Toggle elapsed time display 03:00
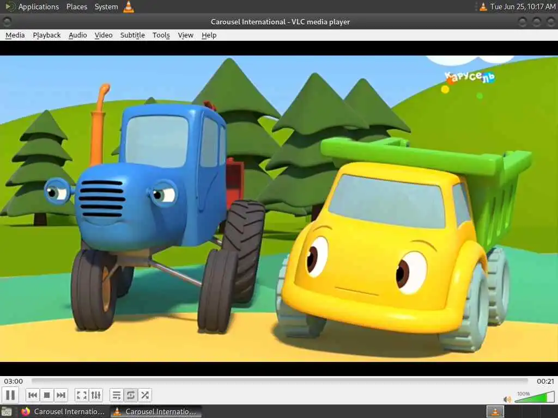The width and height of the screenshot is (558, 418). click(13, 381)
